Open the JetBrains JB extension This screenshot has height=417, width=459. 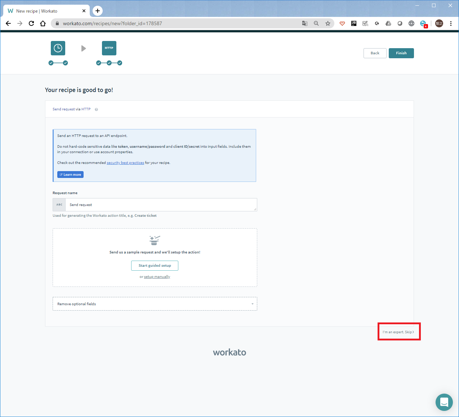click(x=354, y=23)
